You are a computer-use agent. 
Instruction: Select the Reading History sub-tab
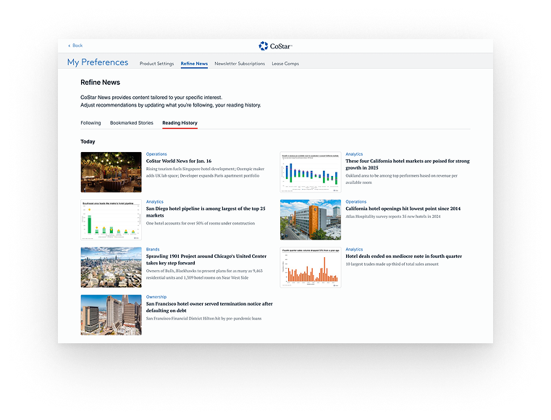point(180,123)
